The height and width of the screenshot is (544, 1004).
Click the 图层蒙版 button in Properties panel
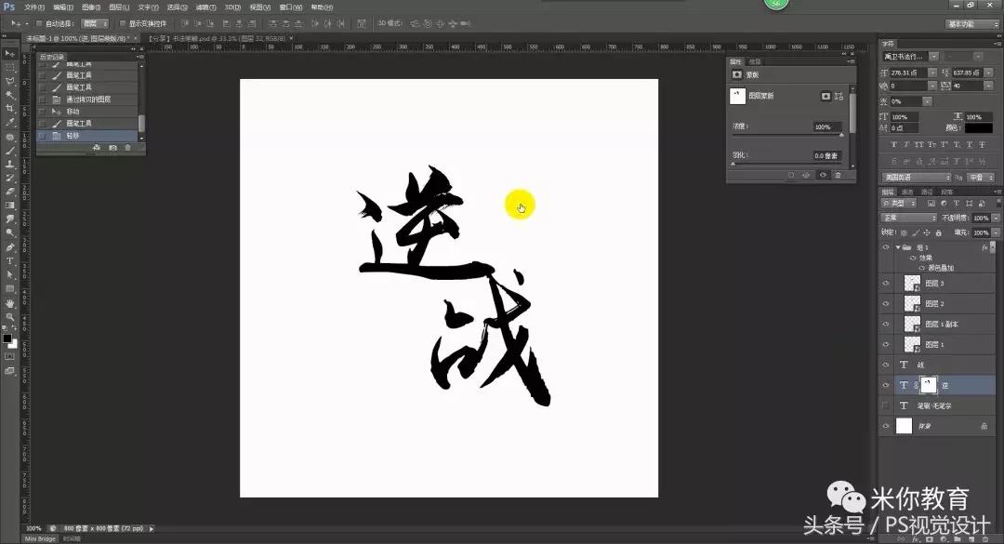point(826,96)
